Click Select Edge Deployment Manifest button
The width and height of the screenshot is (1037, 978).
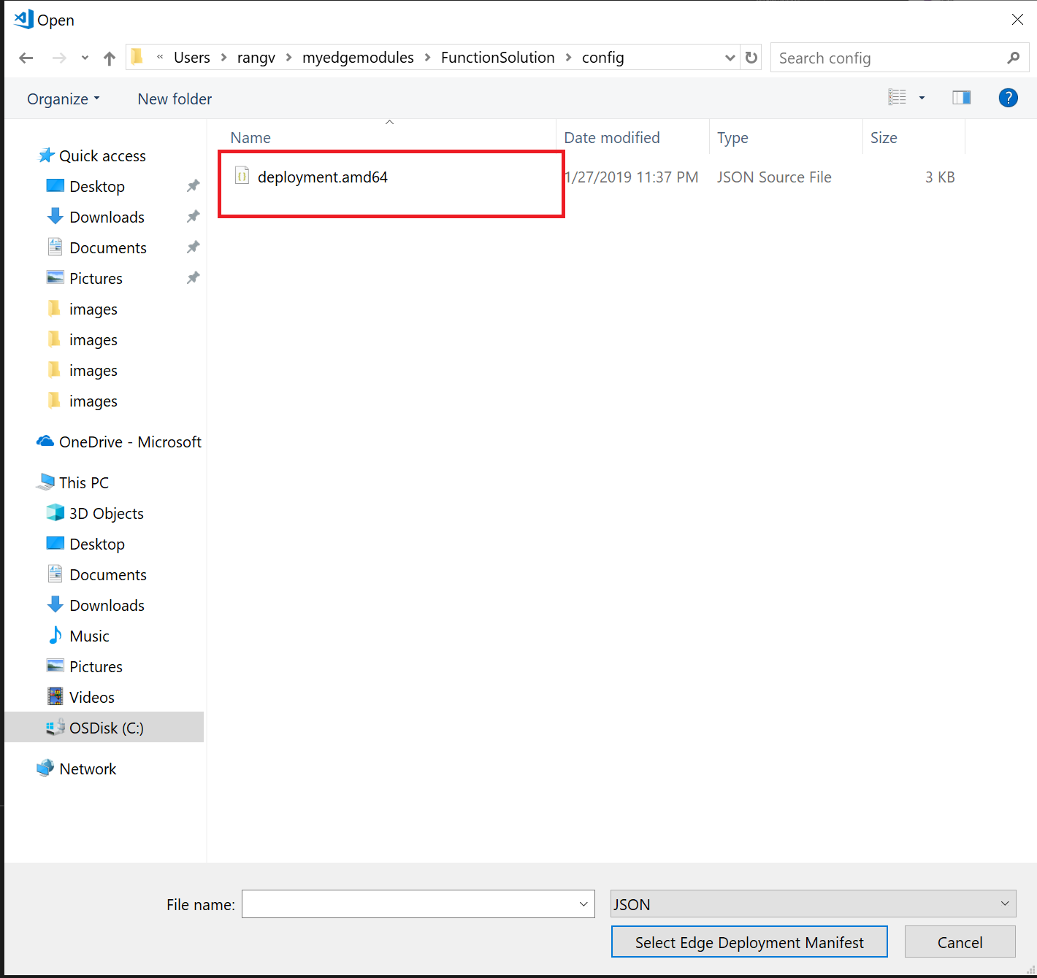pos(749,942)
